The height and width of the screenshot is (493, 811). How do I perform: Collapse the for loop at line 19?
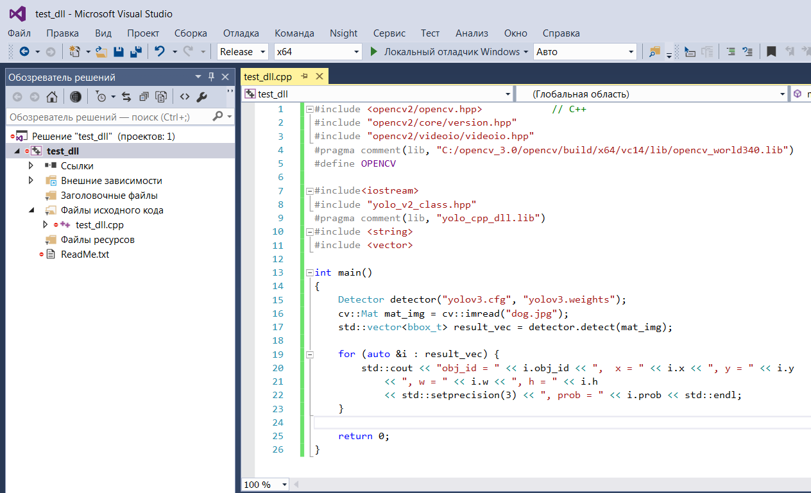[310, 354]
